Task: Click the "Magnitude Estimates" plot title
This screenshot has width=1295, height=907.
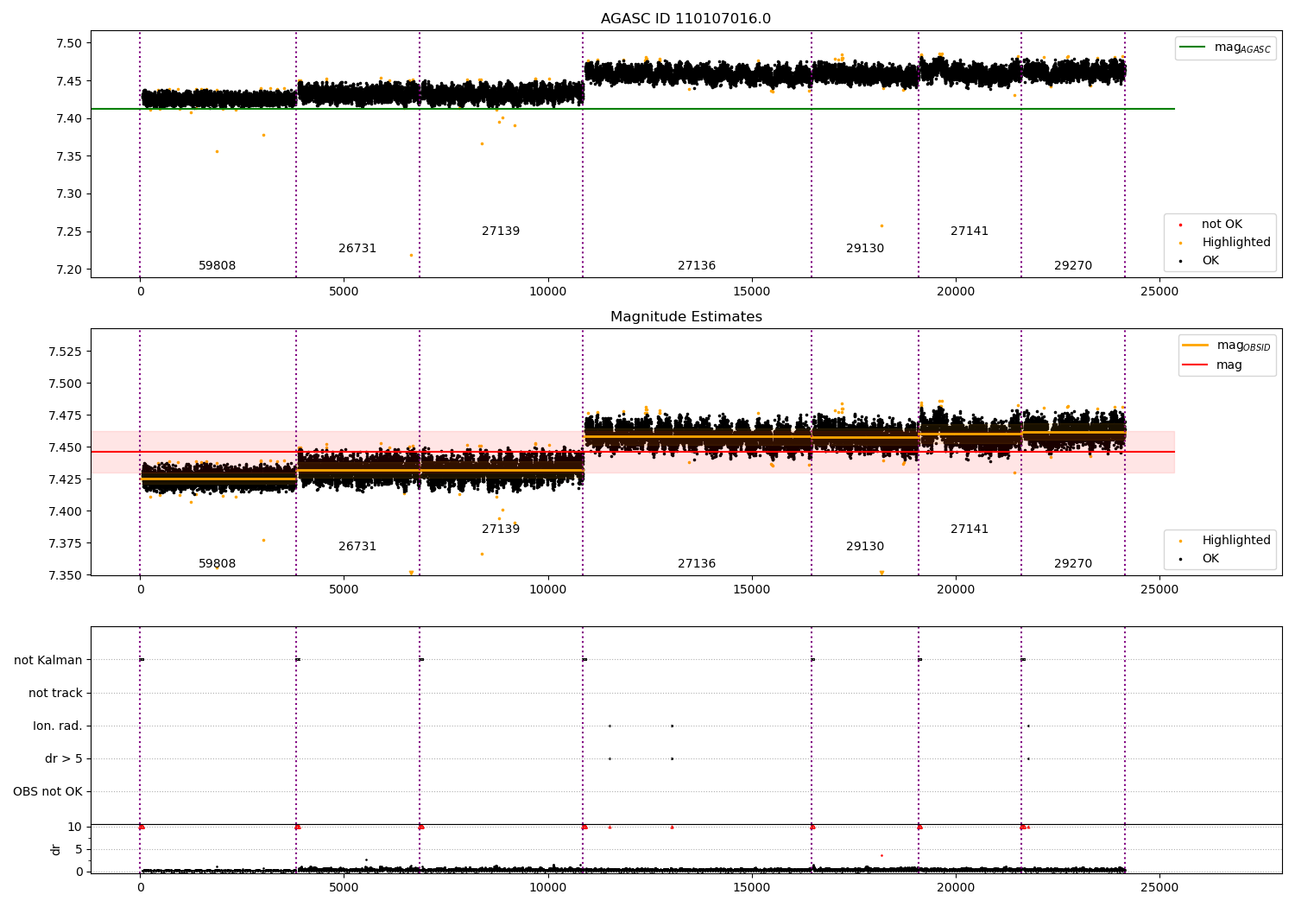Action: pyautogui.click(x=686, y=317)
